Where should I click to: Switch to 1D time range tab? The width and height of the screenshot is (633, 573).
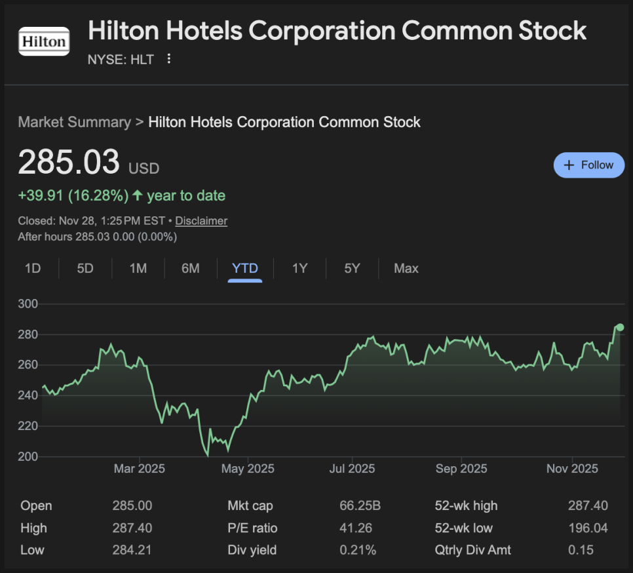point(32,268)
